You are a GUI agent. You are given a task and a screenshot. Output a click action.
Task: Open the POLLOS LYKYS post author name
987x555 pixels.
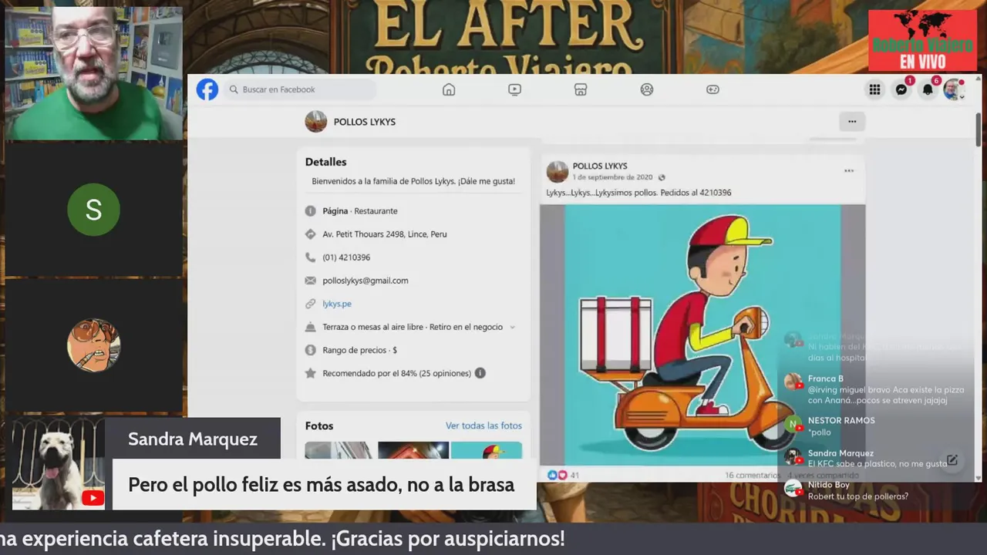coord(600,166)
